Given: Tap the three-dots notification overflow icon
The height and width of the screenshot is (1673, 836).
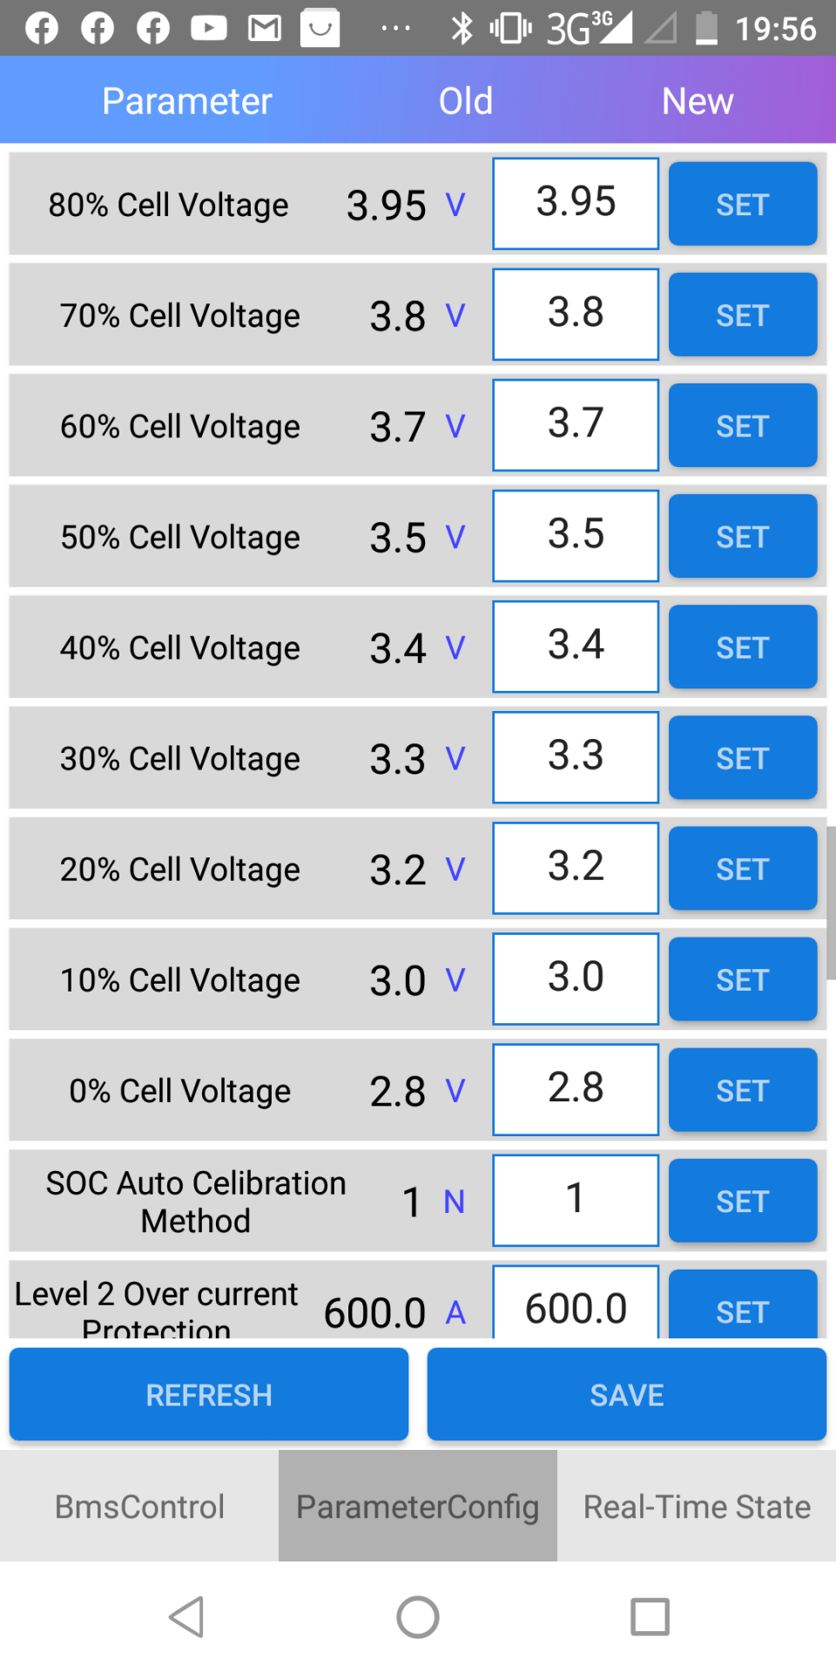Looking at the screenshot, I should [x=395, y=29].
